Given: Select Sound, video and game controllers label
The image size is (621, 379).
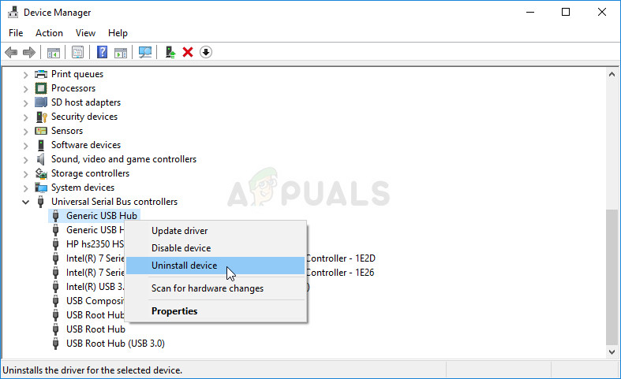Looking at the screenshot, I should click(124, 159).
